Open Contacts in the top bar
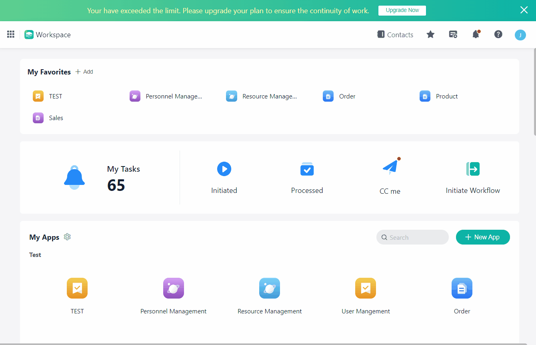This screenshot has height=345, width=536. [395, 35]
